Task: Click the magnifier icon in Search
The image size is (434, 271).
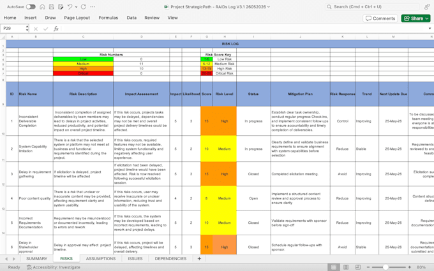Action: click(329, 6)
